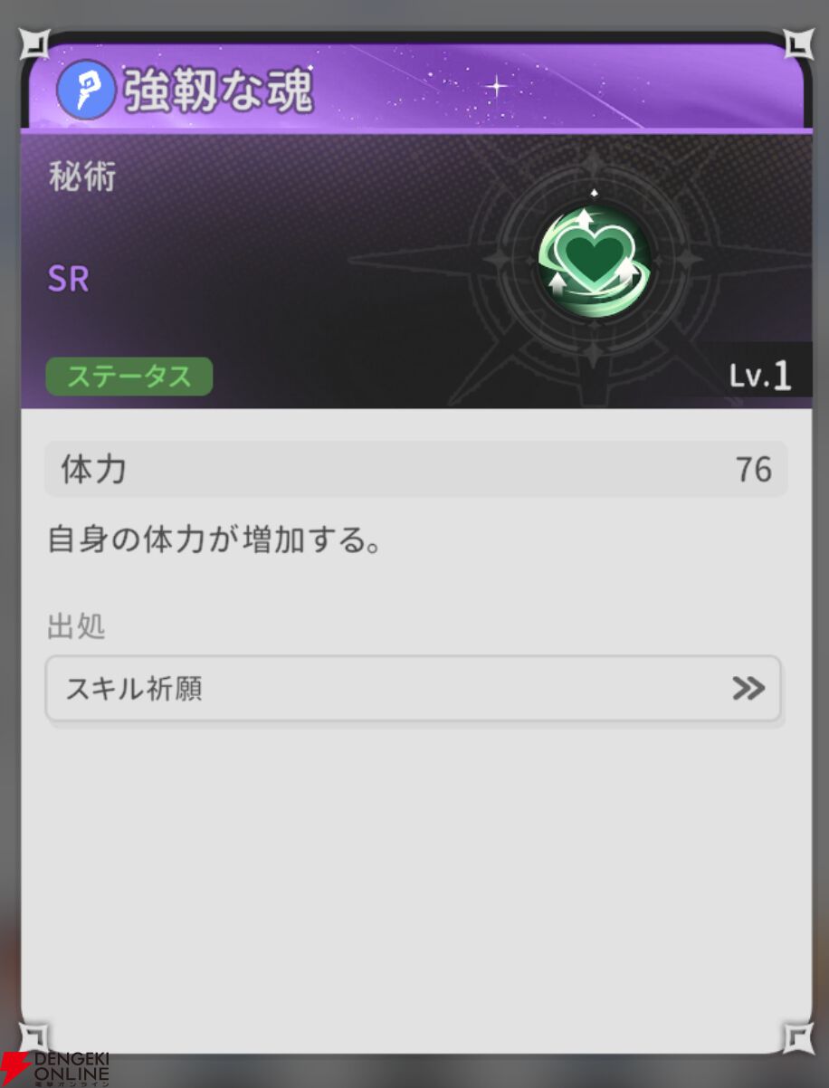Click the green heart skill icon

[594, 260]
